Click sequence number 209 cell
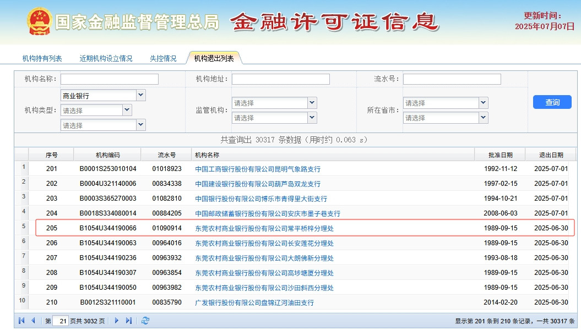 pyautogui.click(x=52, y=288)
